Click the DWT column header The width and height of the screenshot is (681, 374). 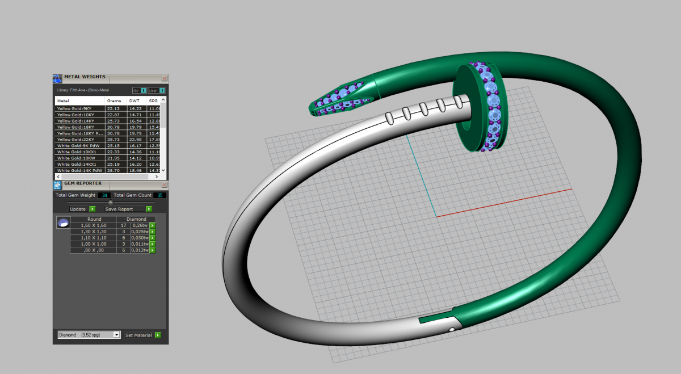(x=134, y=100)
